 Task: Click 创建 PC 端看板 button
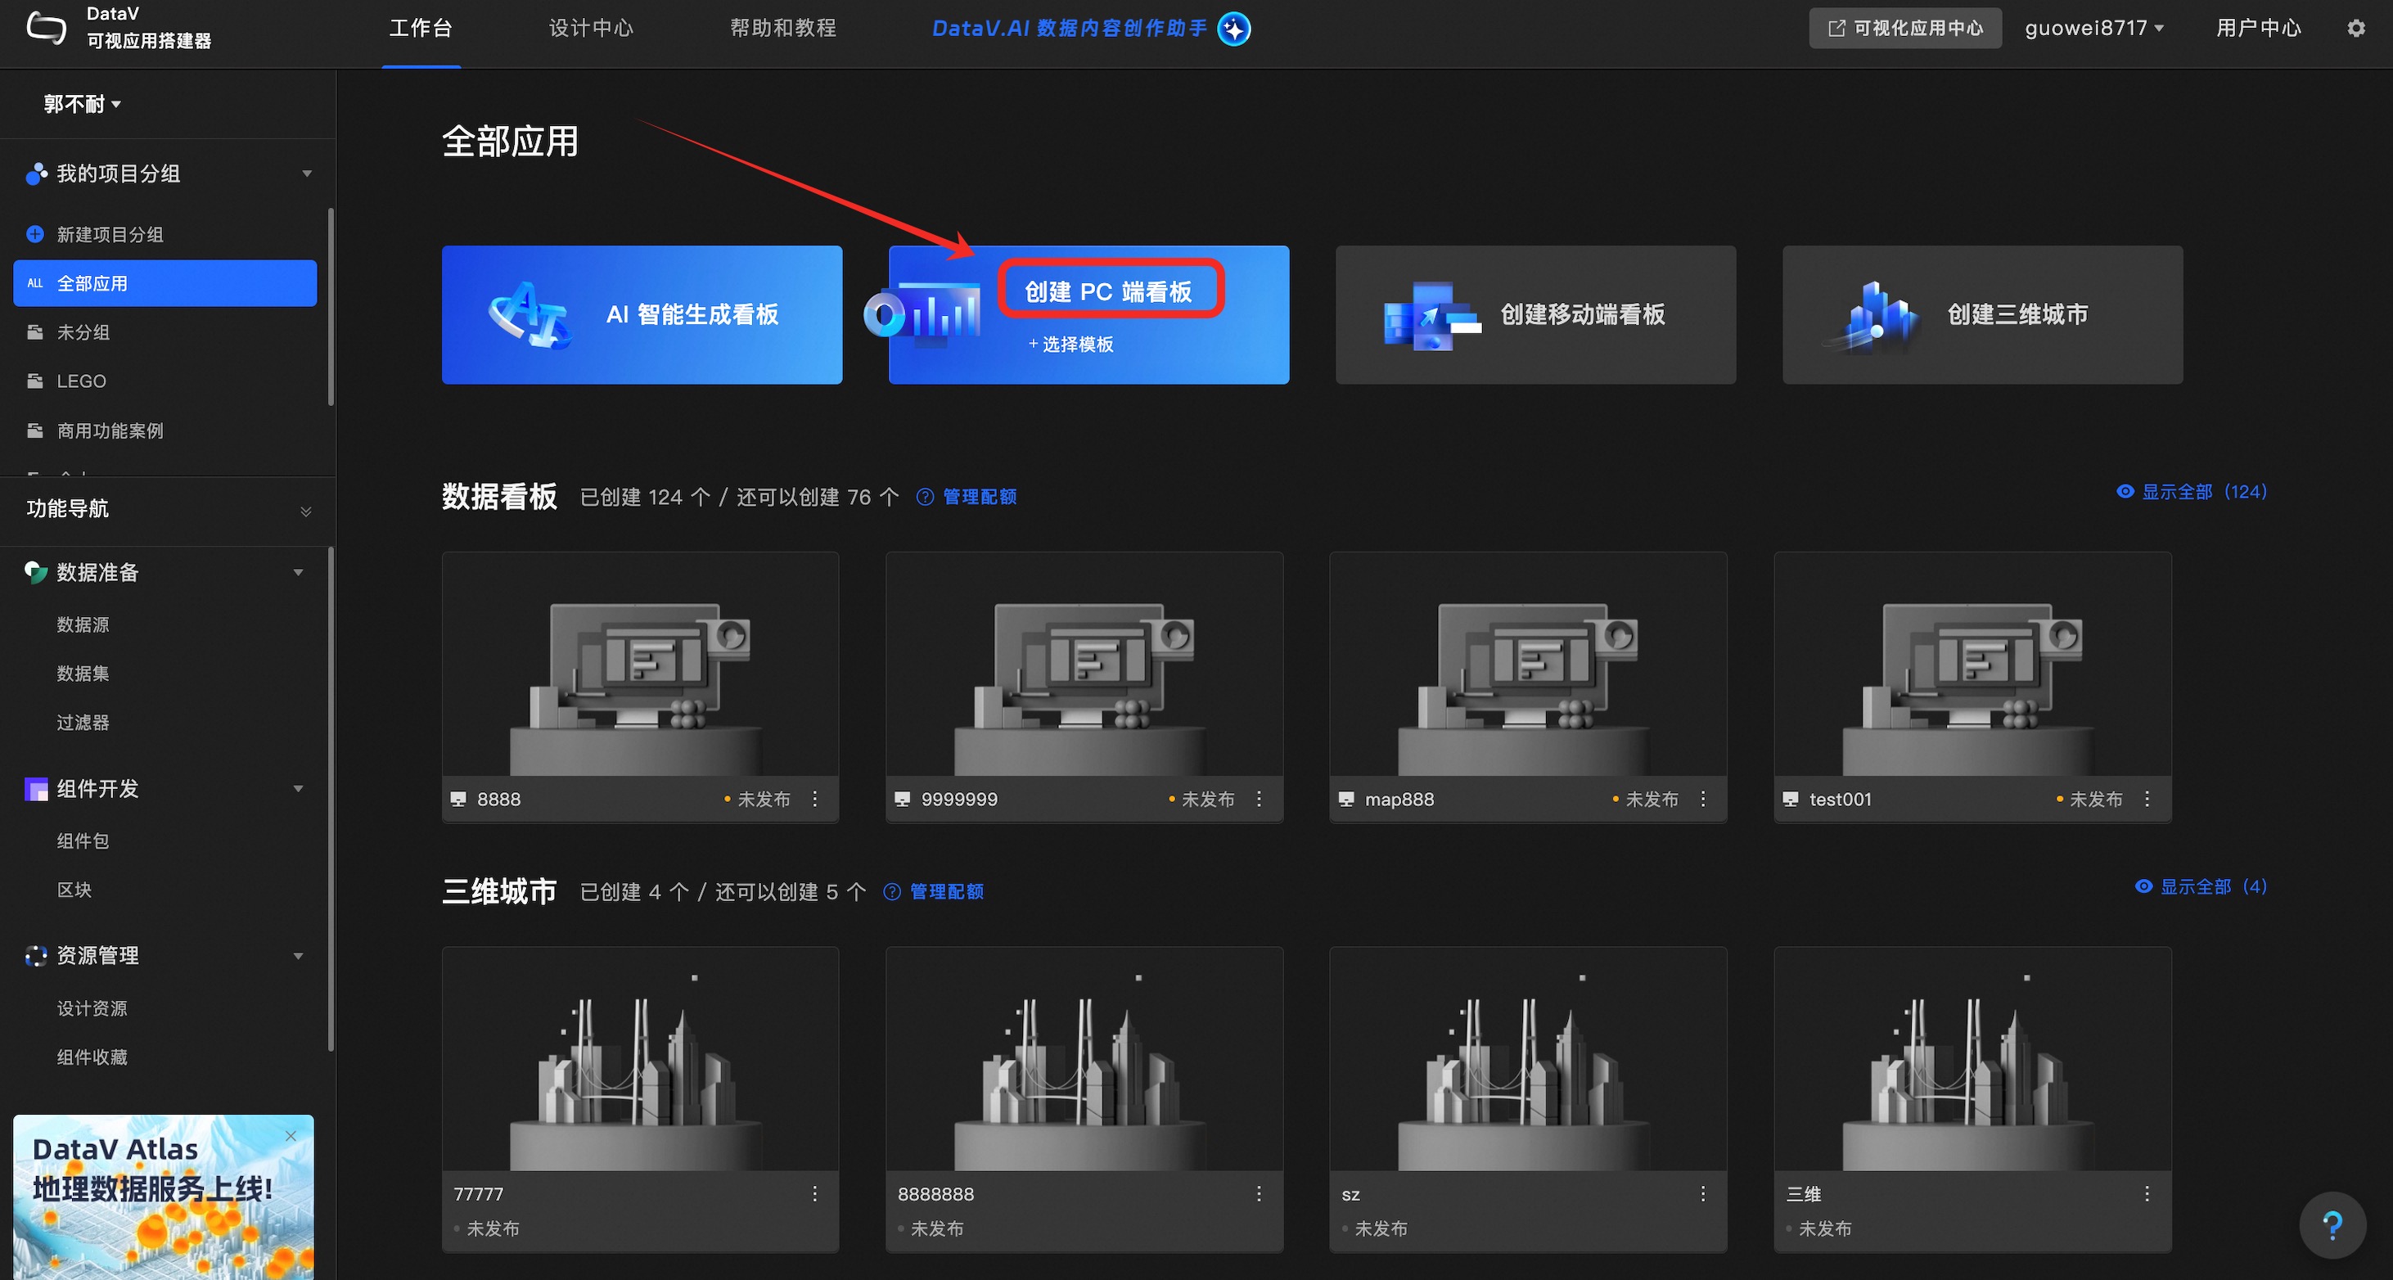coord(1109,291)
